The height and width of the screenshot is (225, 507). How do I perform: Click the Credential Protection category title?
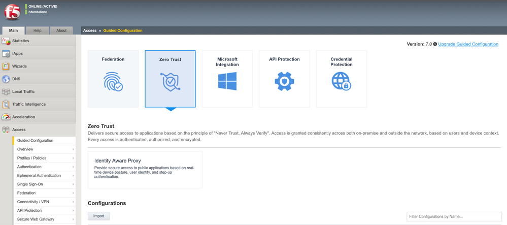[x=342, y=62]
